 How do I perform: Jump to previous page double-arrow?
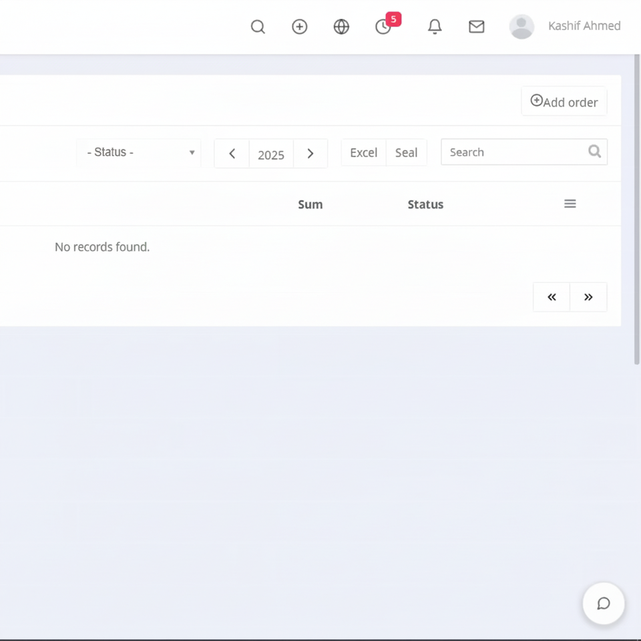(x=552, y=297)
